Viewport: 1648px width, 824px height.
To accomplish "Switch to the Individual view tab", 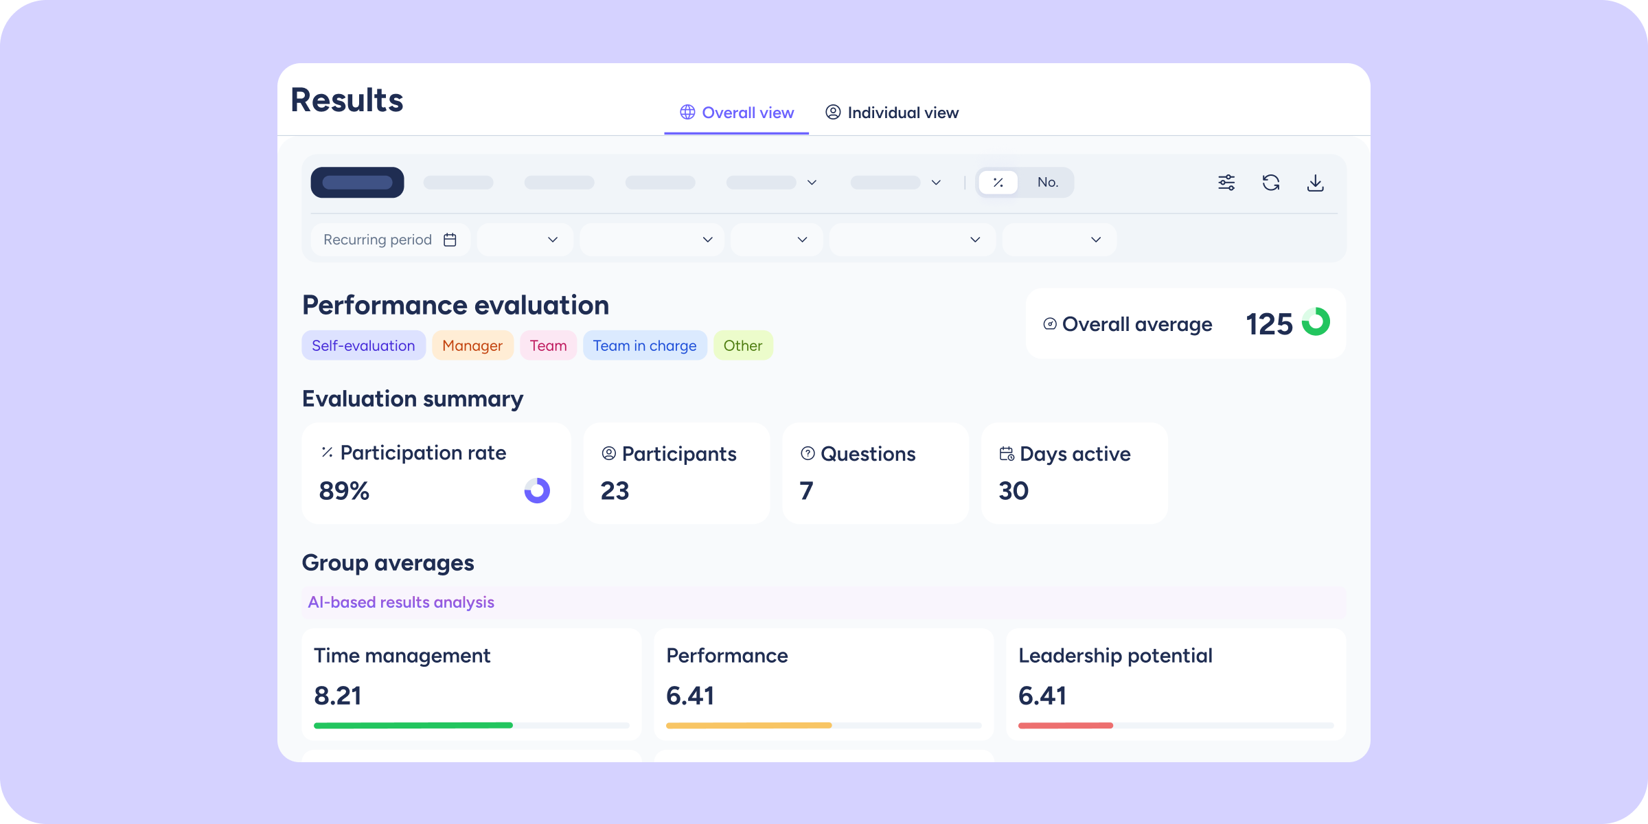I will (x=891, y=113).
